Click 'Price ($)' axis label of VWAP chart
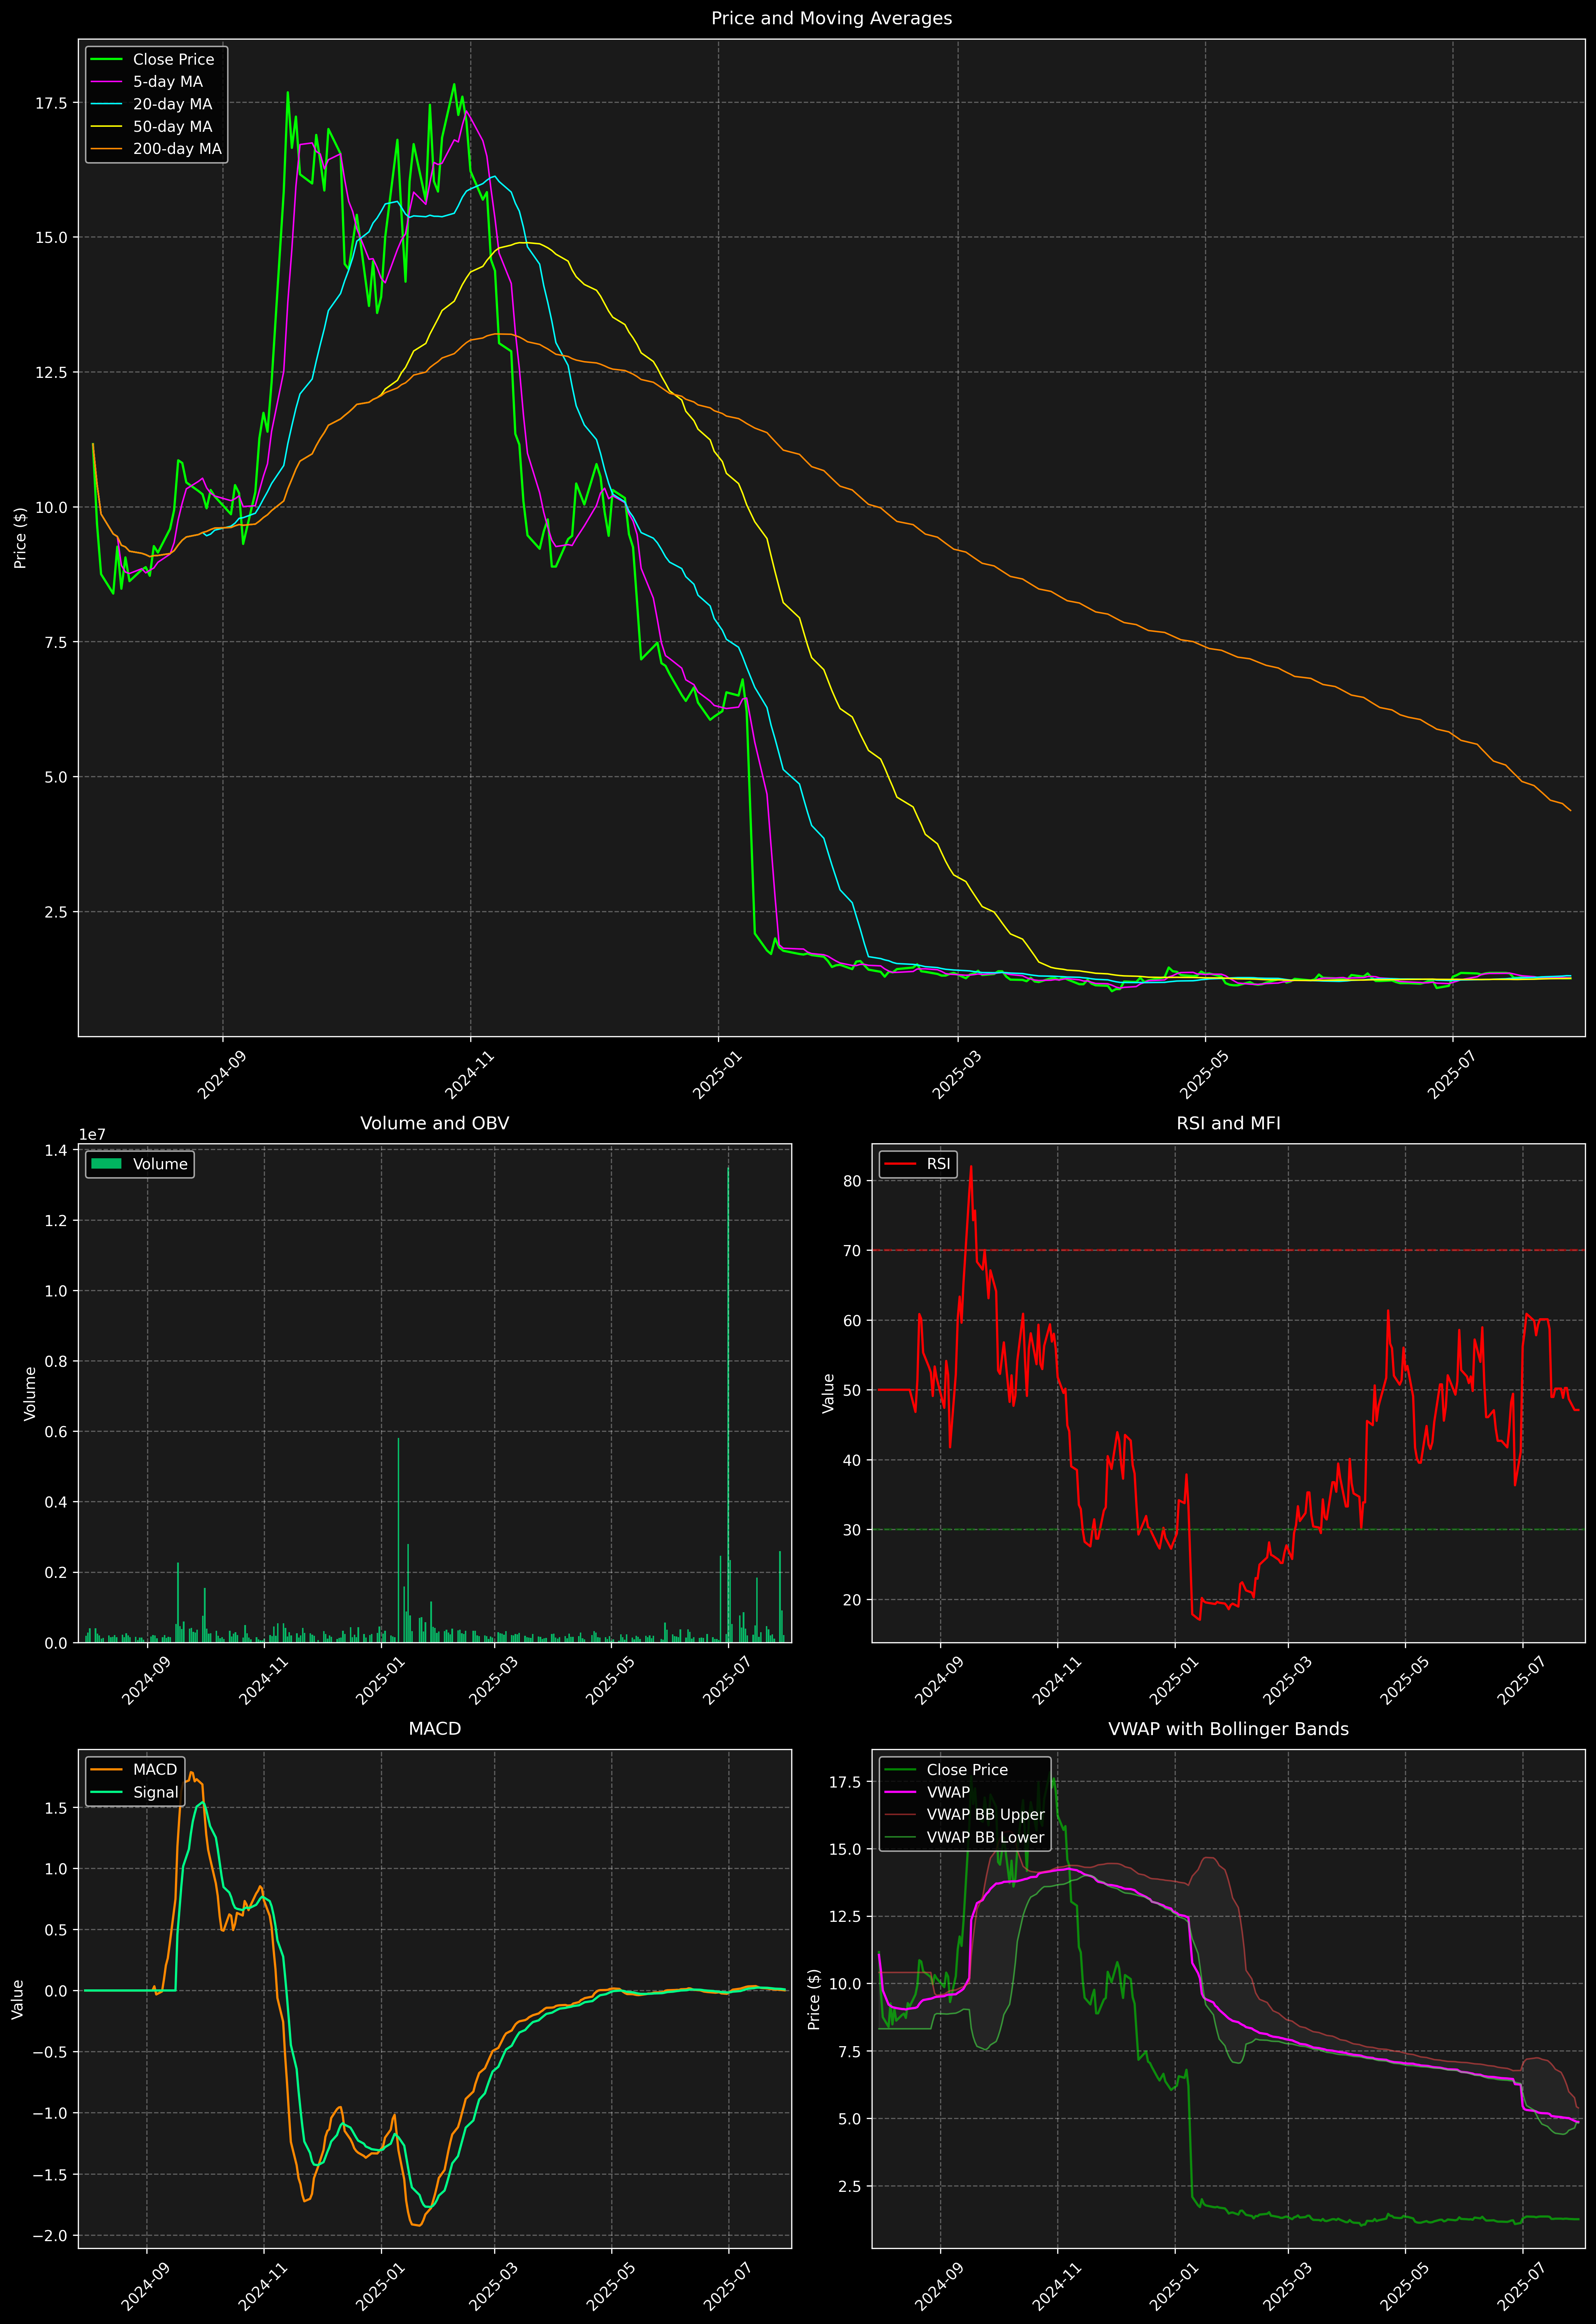 coord(814,1999)
